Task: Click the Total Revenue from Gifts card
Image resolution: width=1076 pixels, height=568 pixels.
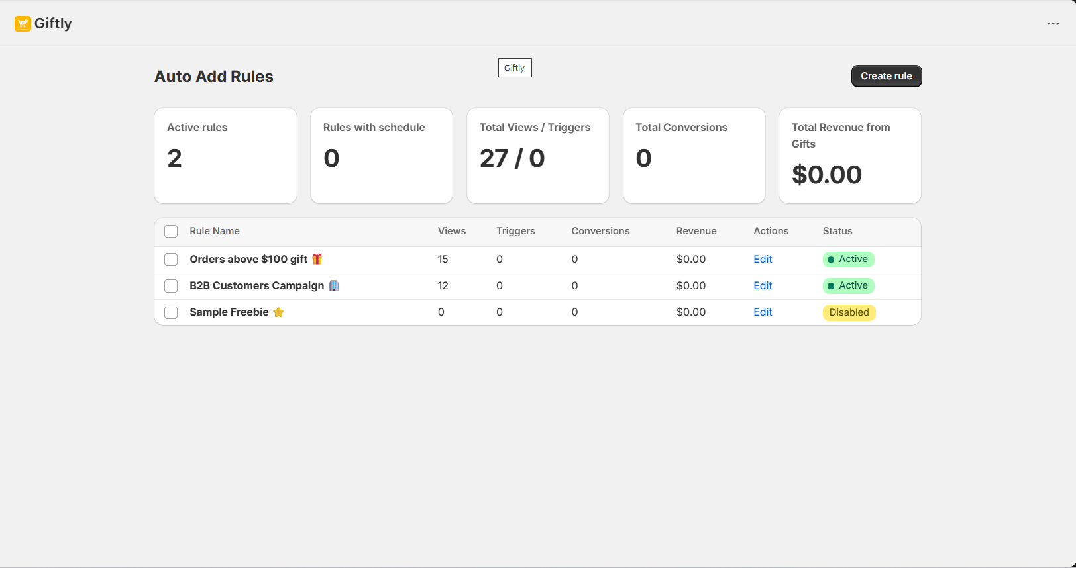Action: [849, 156]
